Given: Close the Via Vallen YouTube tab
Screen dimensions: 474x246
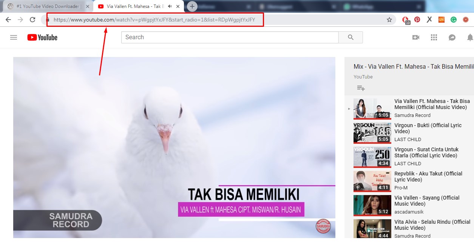Looking at the screenshot, I should pyautogui.click(x=178, y=6).
